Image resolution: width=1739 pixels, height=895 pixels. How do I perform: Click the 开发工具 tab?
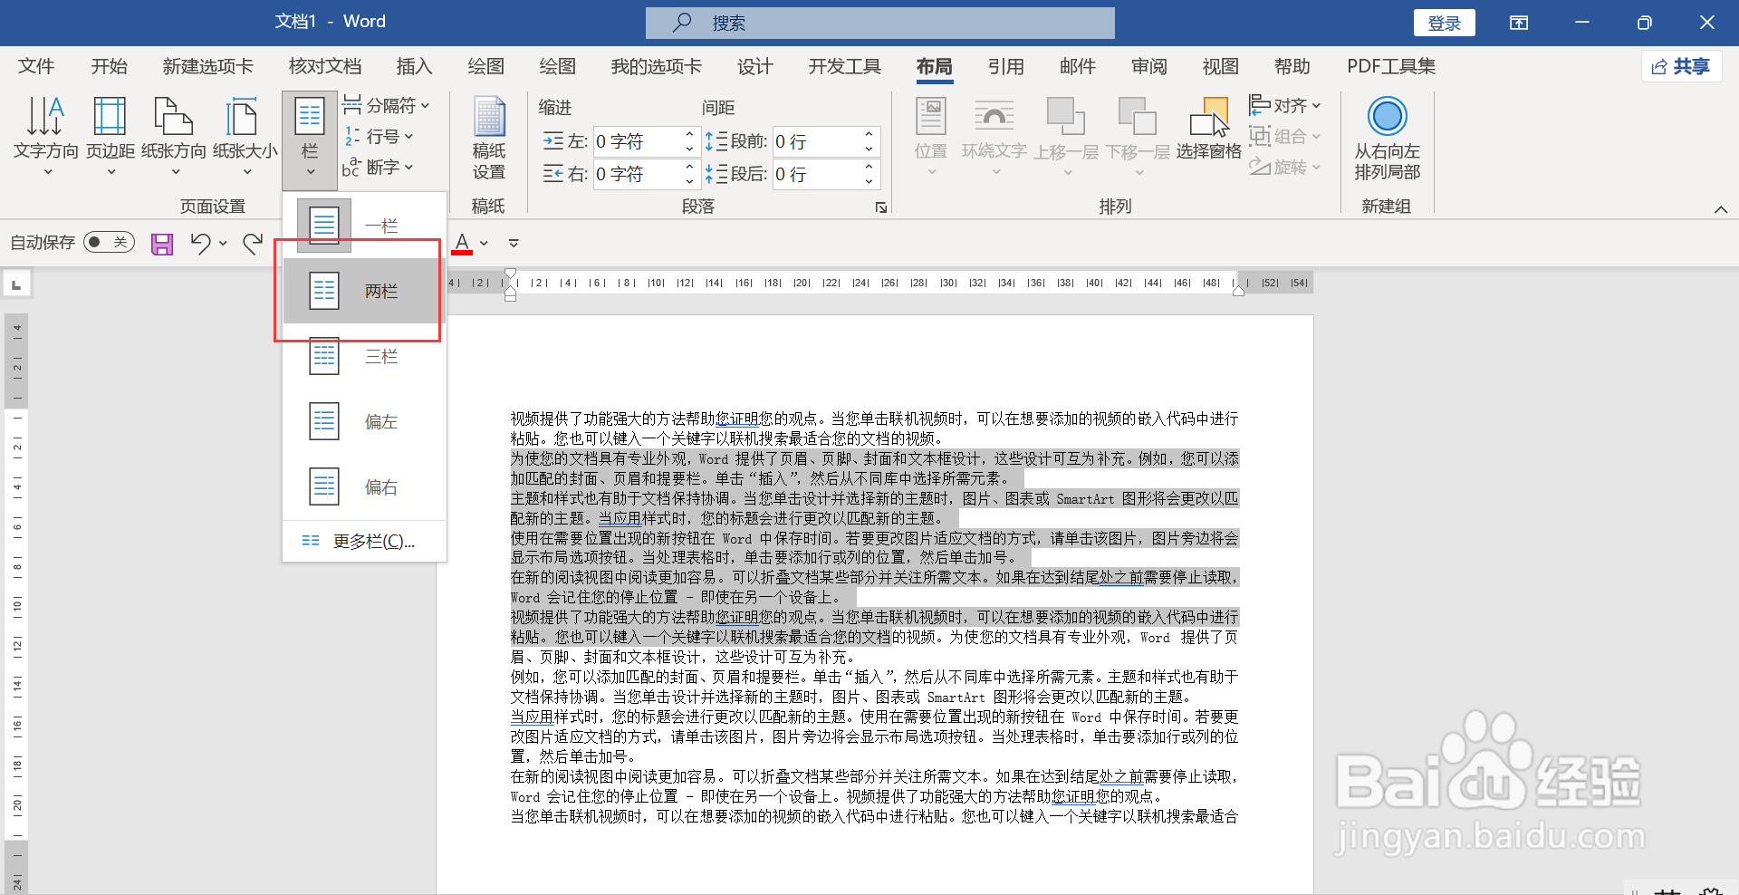[845, 66]
